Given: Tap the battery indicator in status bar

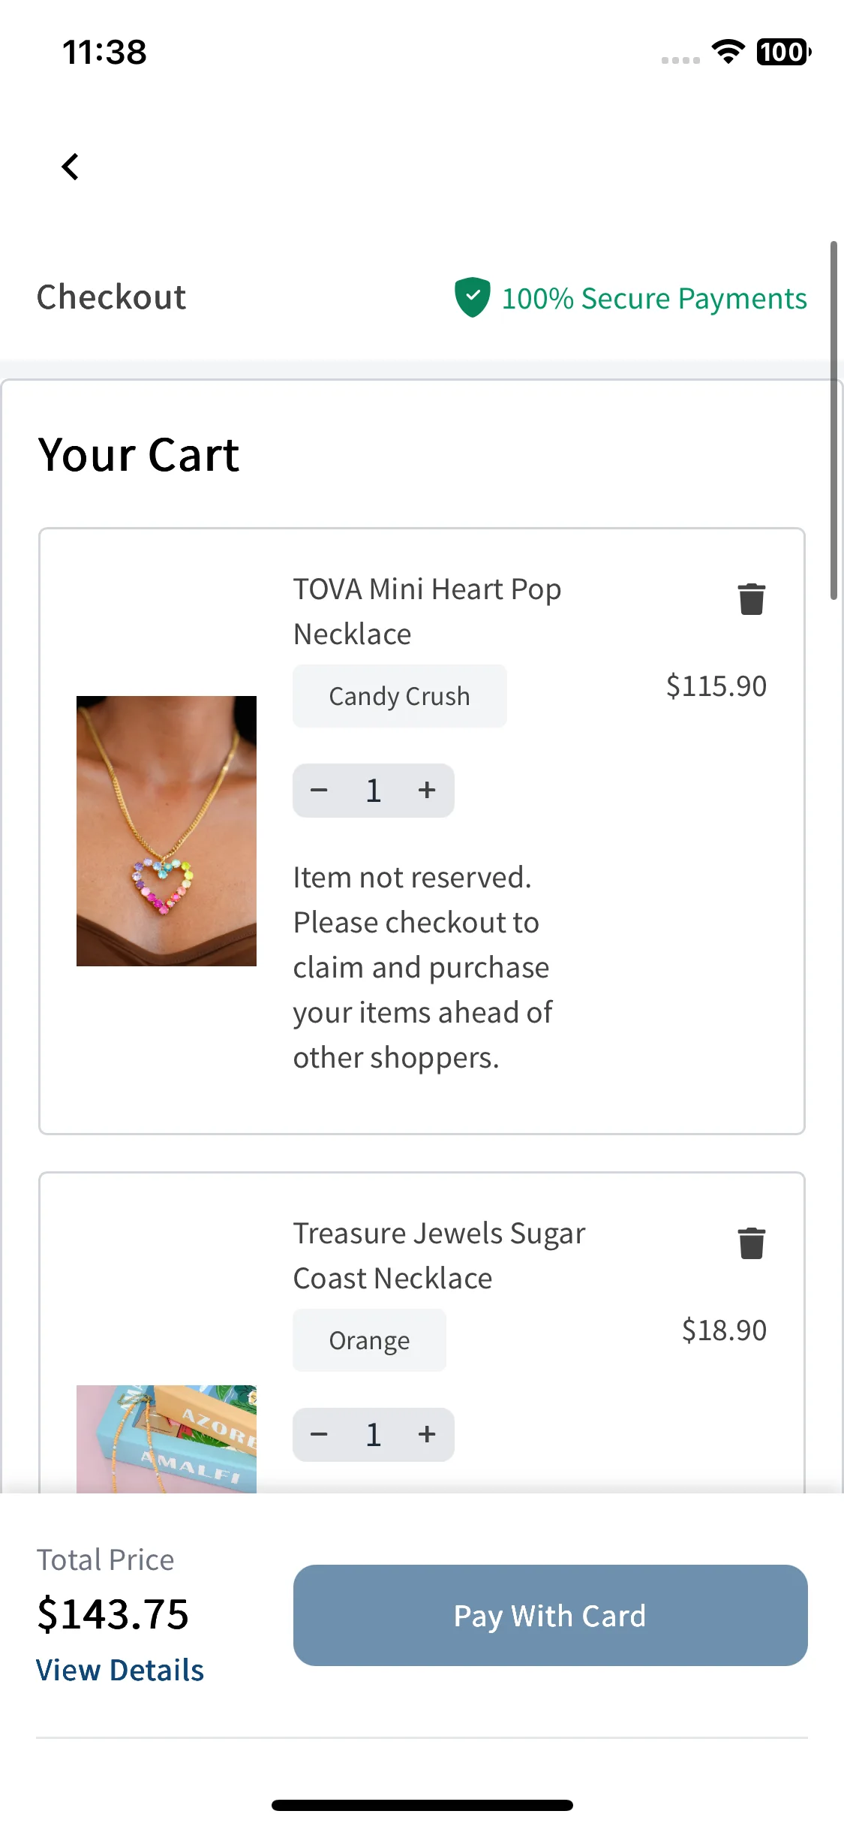Looking at the screenshot, I should pos(784,52).
